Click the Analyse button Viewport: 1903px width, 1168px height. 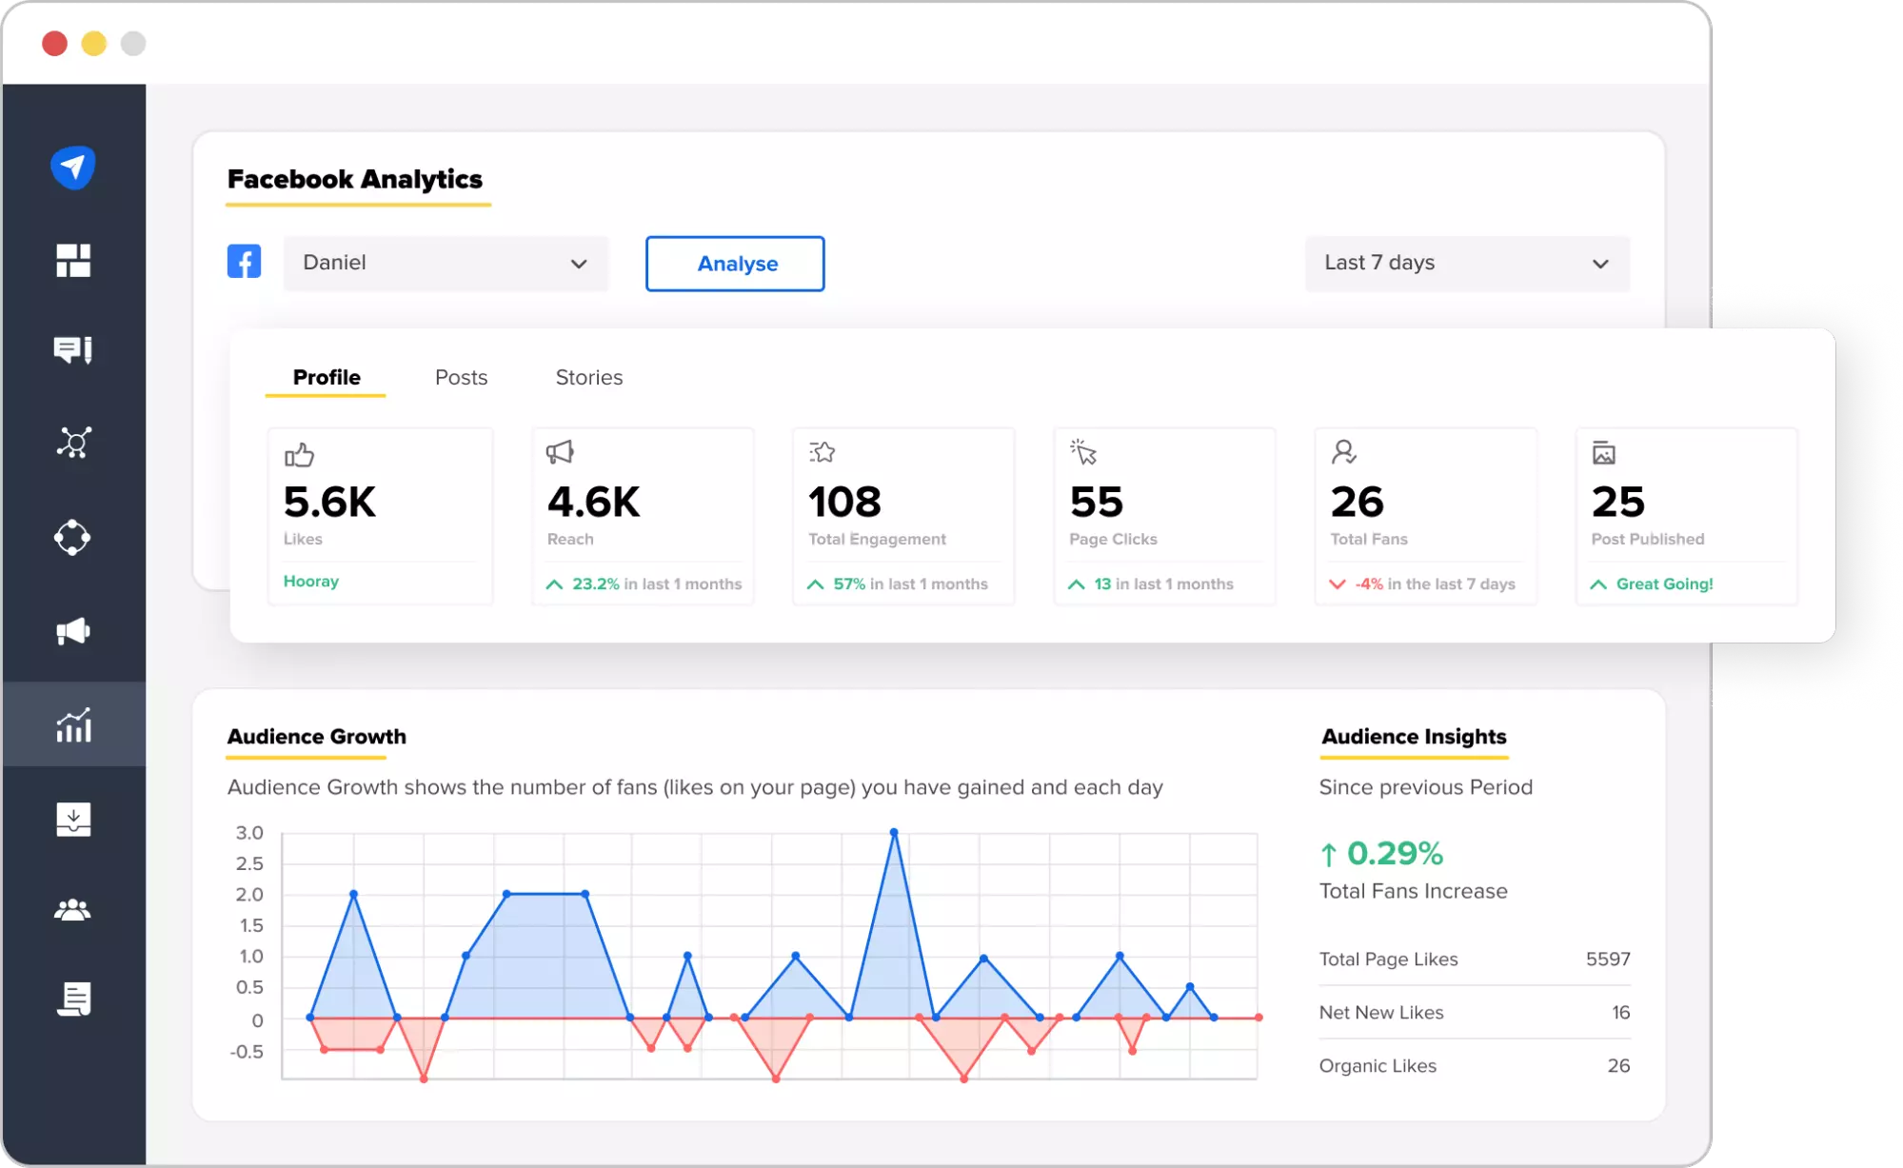735,264
